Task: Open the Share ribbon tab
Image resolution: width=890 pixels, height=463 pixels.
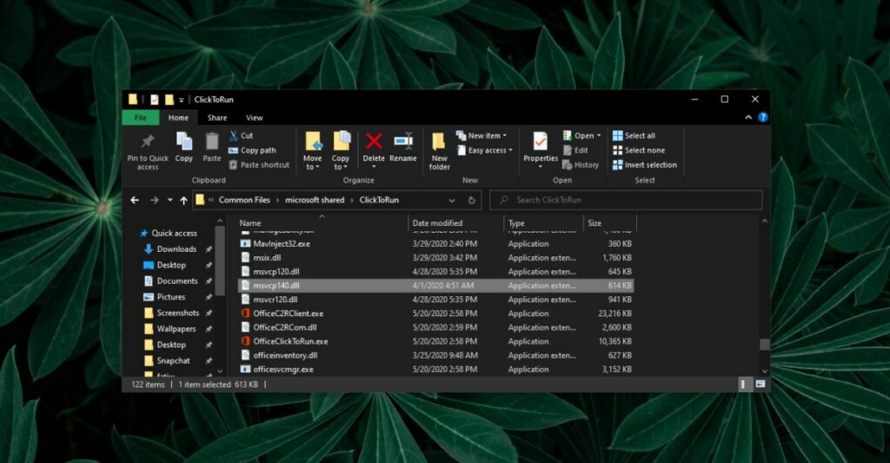Action: [x=217, y=118]
